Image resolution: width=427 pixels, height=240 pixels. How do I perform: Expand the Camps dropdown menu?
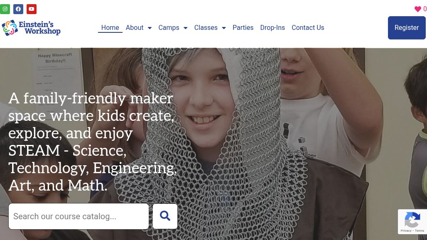pyautogui.click(x=185, y=28)
